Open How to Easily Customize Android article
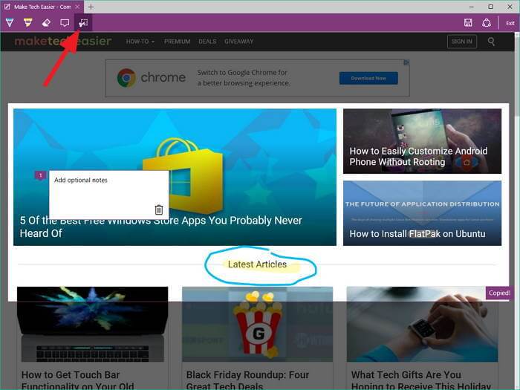The image size is (520, 390). point(422,141)
